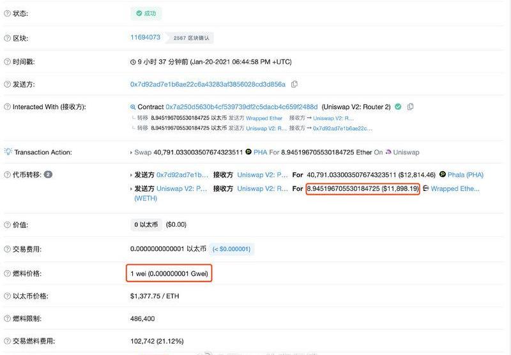511x355 pixels.
Task: Click the help icon beside 状态
Action: pos(7,13)
